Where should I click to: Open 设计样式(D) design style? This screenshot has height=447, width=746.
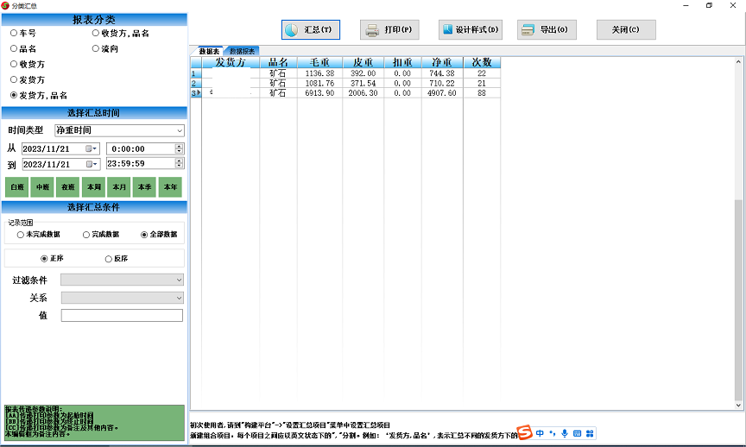click(x=470, y=29)
